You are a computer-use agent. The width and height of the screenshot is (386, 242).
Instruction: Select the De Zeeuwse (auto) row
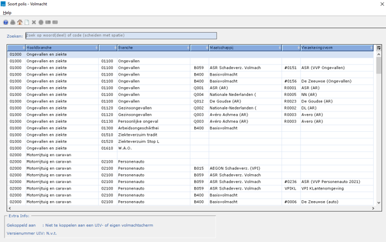coord(190,202)
